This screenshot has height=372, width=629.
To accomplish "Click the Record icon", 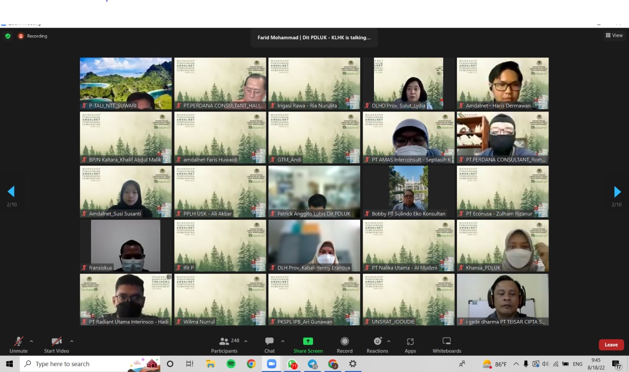I will tap(344, 342).
